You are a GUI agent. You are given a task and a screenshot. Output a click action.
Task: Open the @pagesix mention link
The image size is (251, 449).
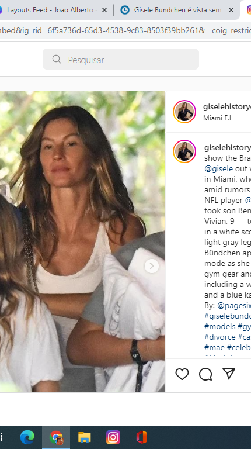234,306
